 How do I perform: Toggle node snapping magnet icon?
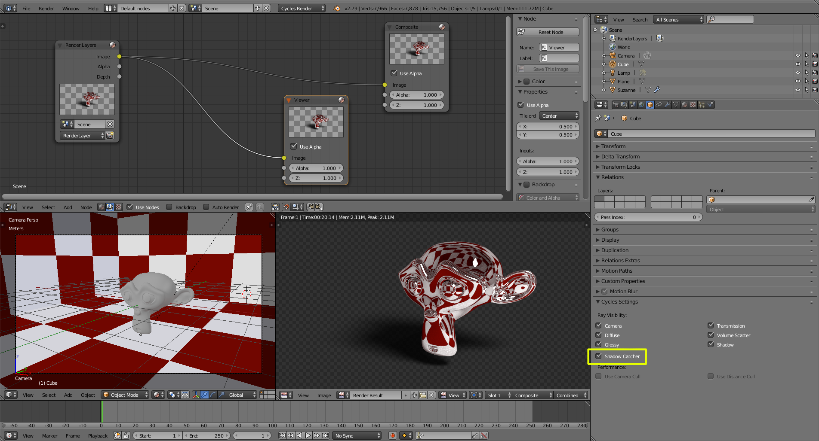(286, 207)
